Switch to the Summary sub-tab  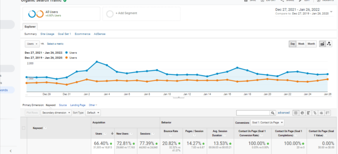click(x=30, y=34)
